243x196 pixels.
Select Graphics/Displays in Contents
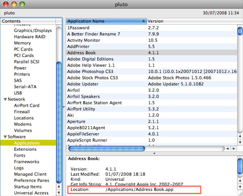(x=33, y=31)
